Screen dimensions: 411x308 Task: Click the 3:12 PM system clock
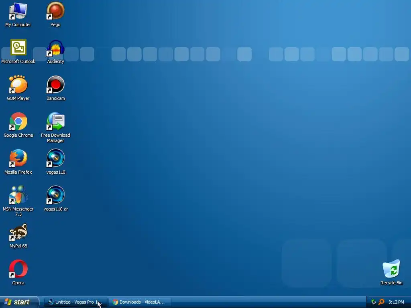396,302
